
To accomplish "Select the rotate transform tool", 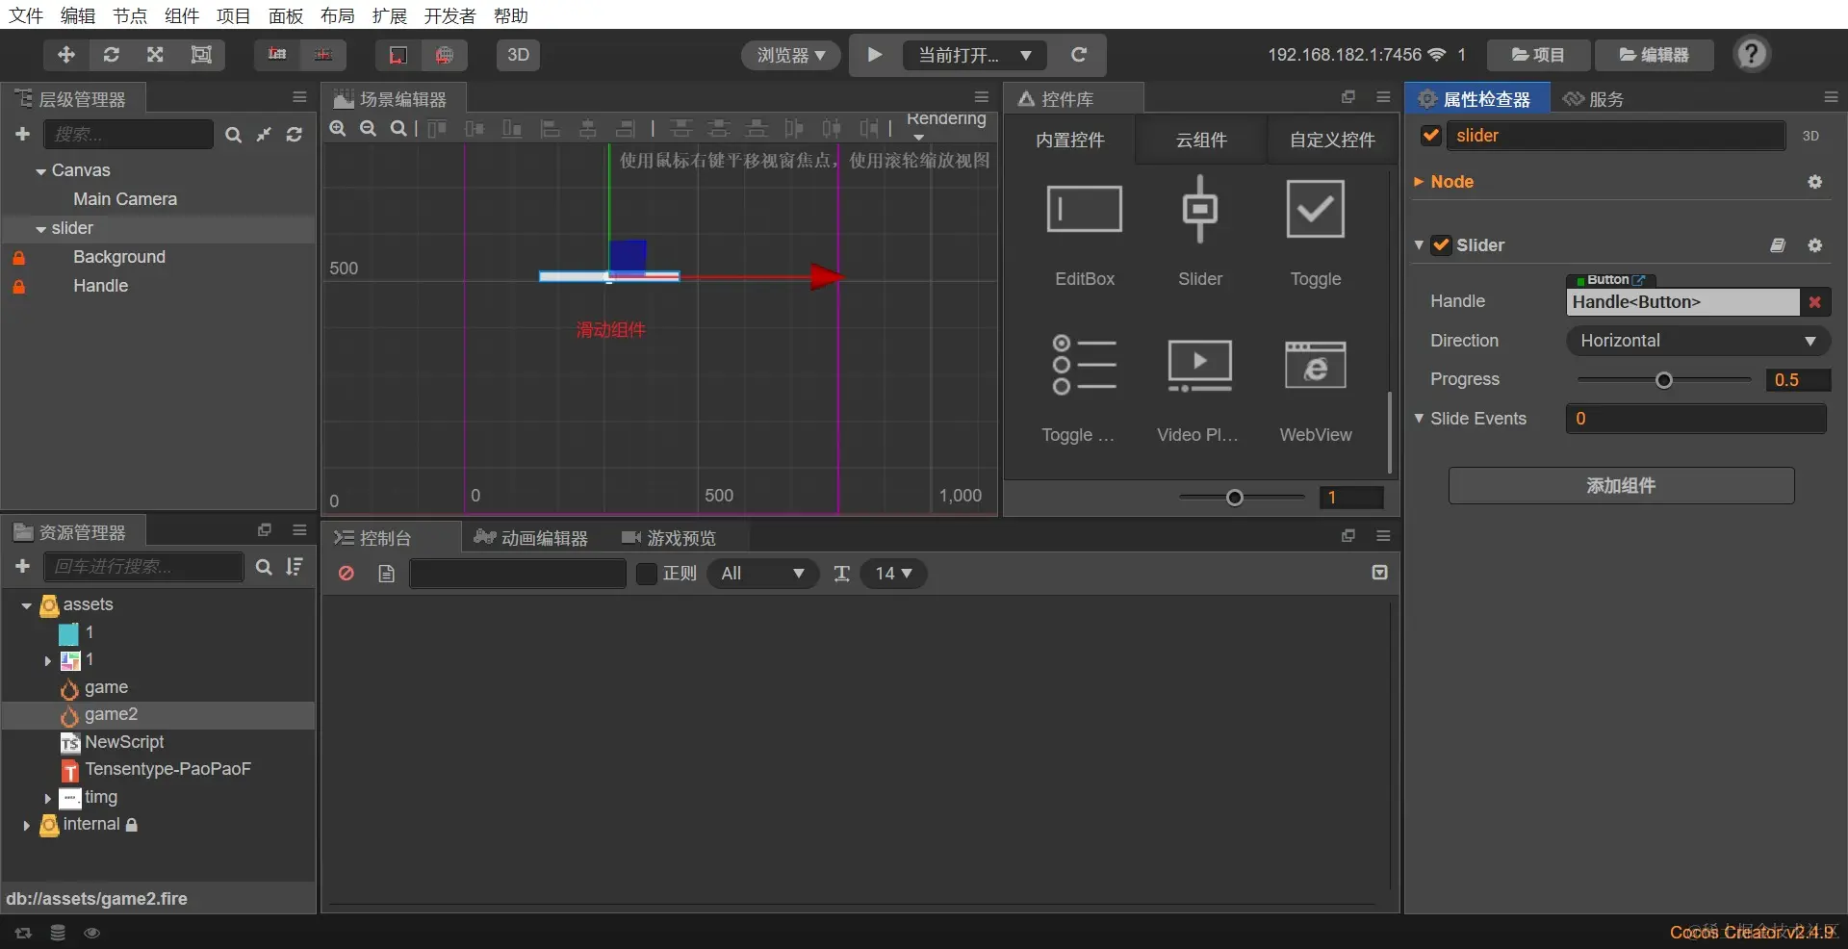I will 112,55.
